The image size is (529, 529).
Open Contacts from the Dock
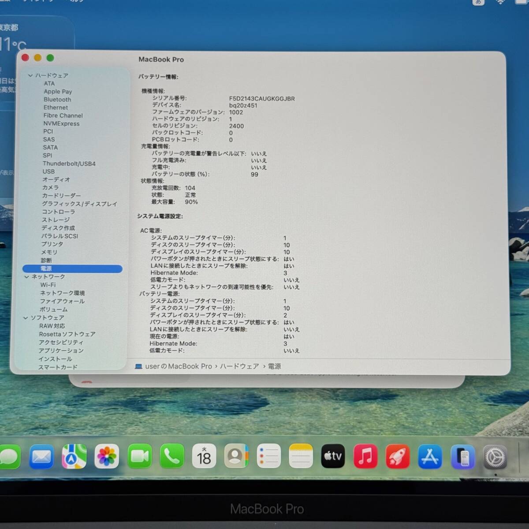click(237, 456)
